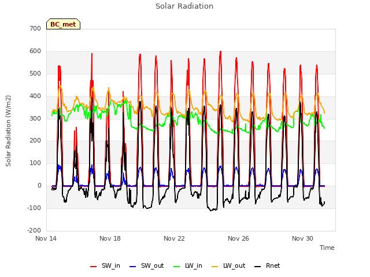Viewport: 370px width, 277px height.
Task: Click the Nov 22 x-axis tick label
Action: 174,238
